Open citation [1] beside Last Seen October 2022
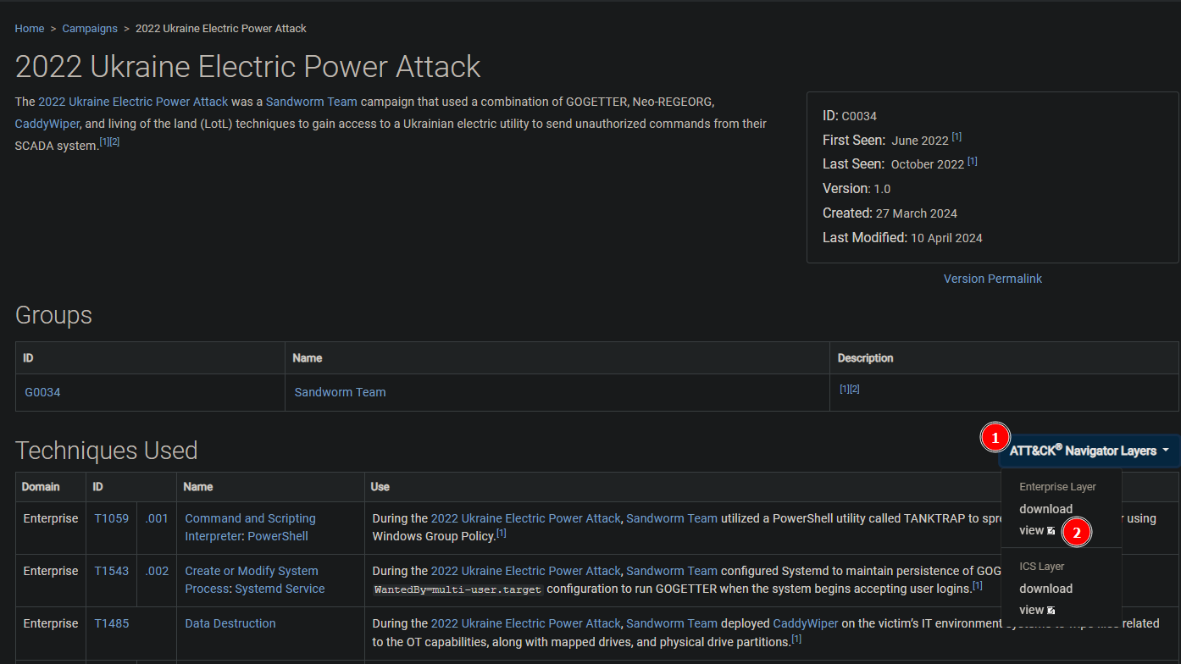The height and width of the screenshot is (664, 1181). (973, 161)
